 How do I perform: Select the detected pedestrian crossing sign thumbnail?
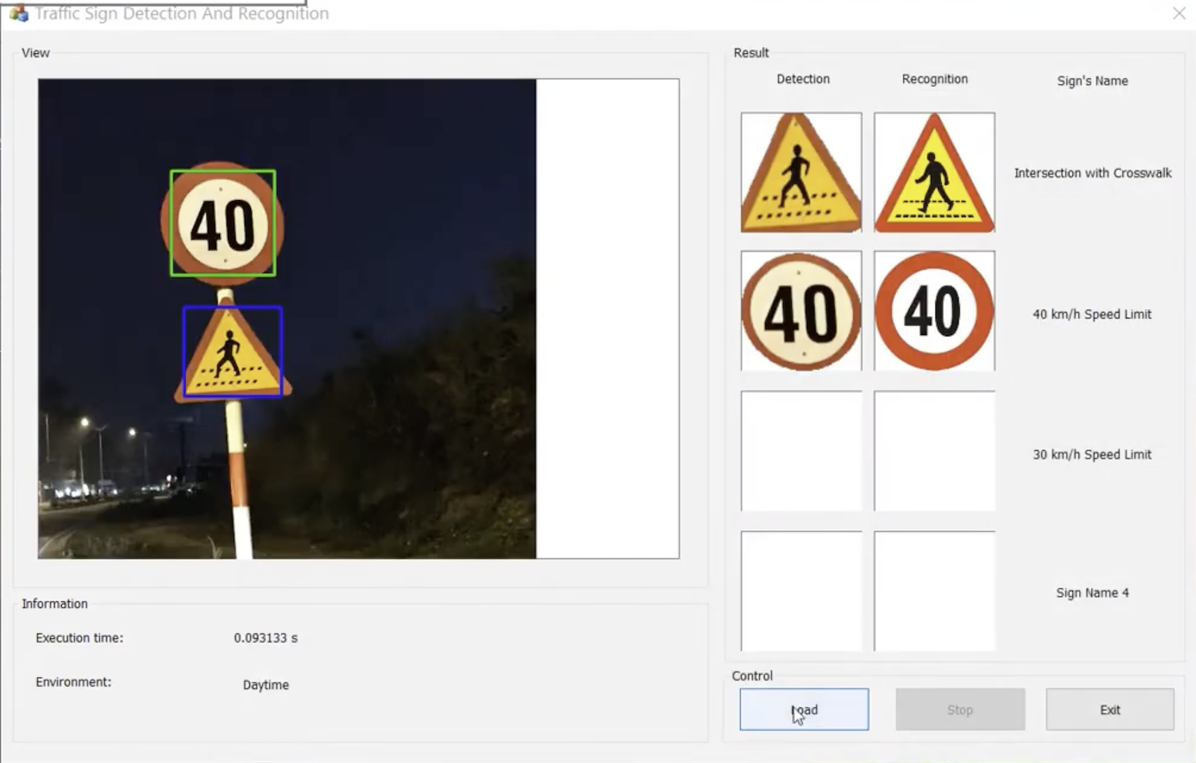(x=801, y=172)
